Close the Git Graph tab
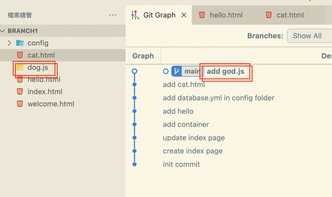This screenshot has height=197, width=332. pyautogui.click(x=184, y=15)
